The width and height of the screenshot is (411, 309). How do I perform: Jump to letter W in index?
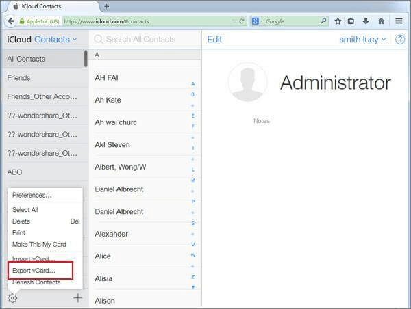point(193,255)
